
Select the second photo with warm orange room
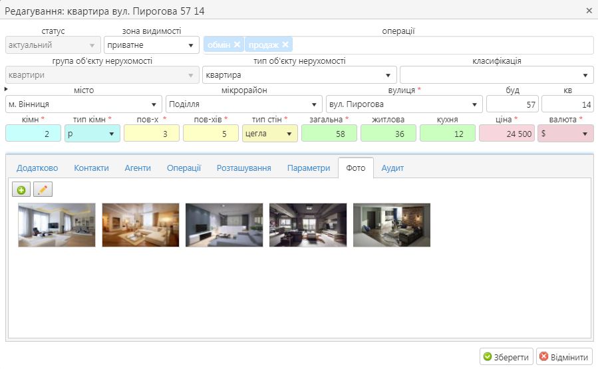coord(140,225)
